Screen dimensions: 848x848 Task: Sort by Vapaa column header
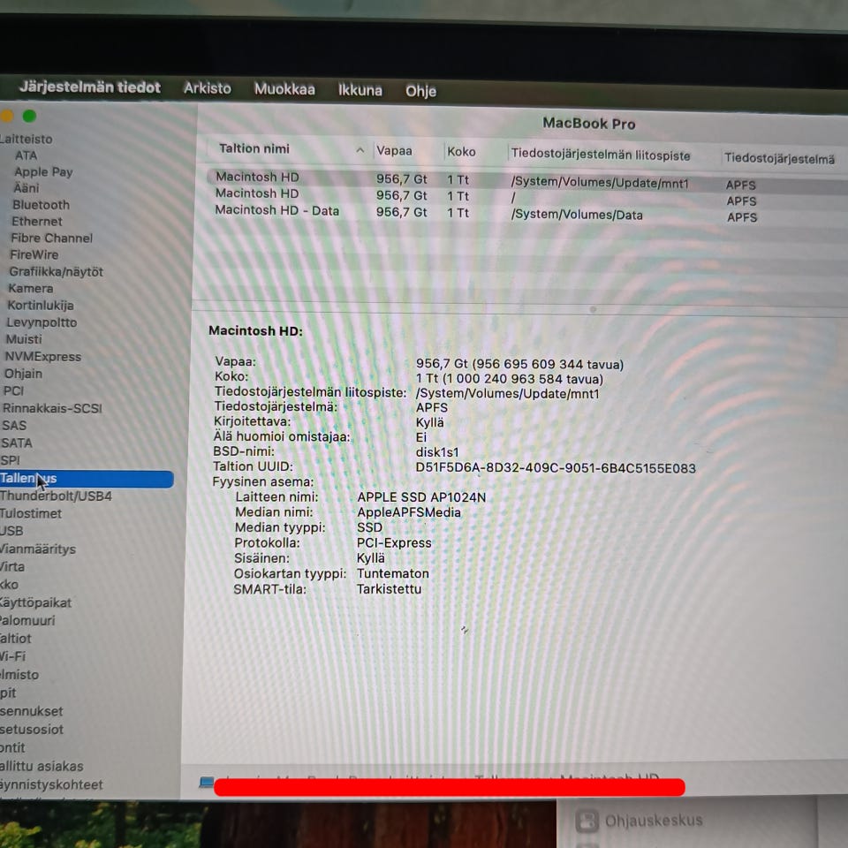pyautogui.click(x=394, y=151)
